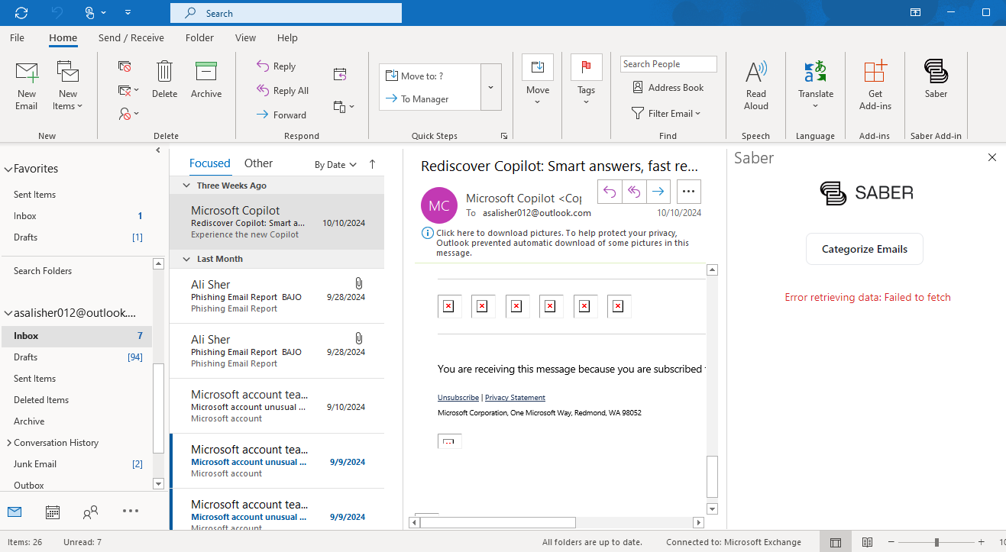Switch to the Other inbox tab
This screenshot has width=1006, height=552.
point(258,163)
